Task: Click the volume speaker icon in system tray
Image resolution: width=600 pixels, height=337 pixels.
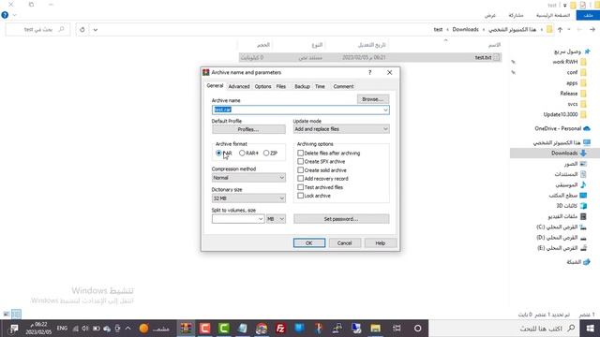Action: coord(85,329)
